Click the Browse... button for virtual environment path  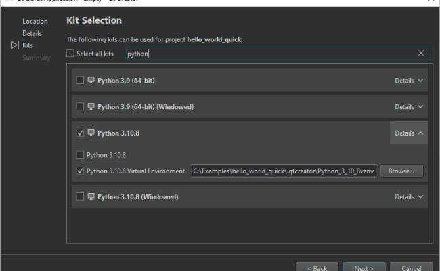tap(401, 171)
